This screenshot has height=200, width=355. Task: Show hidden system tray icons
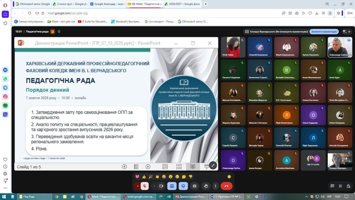[x=306, y=197]
